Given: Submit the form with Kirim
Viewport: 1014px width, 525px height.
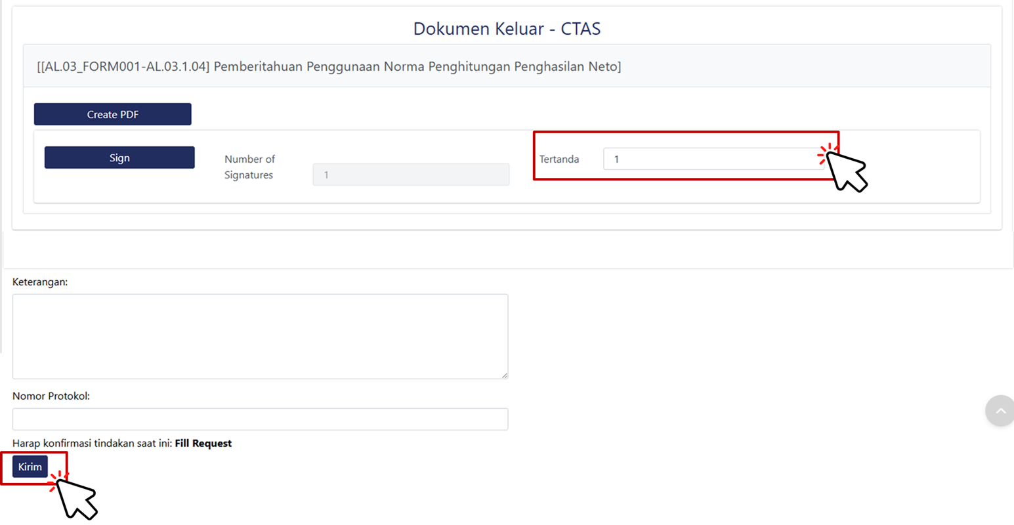Looking at the screenshot, I should coord(30,467).
